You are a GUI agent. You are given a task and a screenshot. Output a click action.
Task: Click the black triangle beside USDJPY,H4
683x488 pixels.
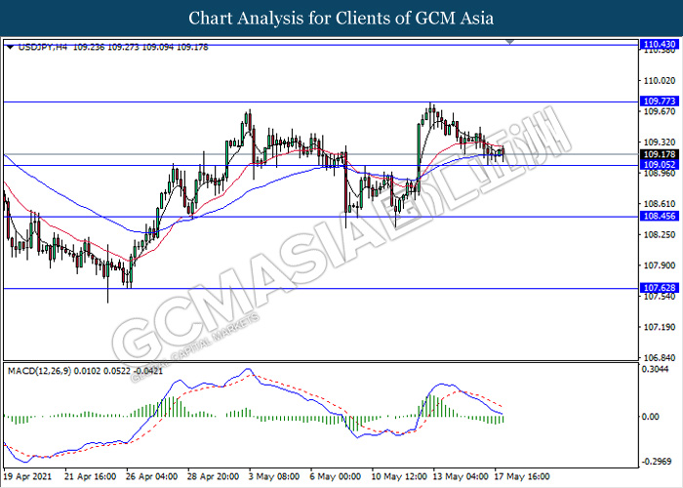point(10,47)
